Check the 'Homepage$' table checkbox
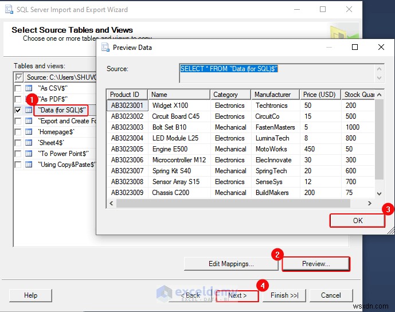 click(x=18, y=132)
